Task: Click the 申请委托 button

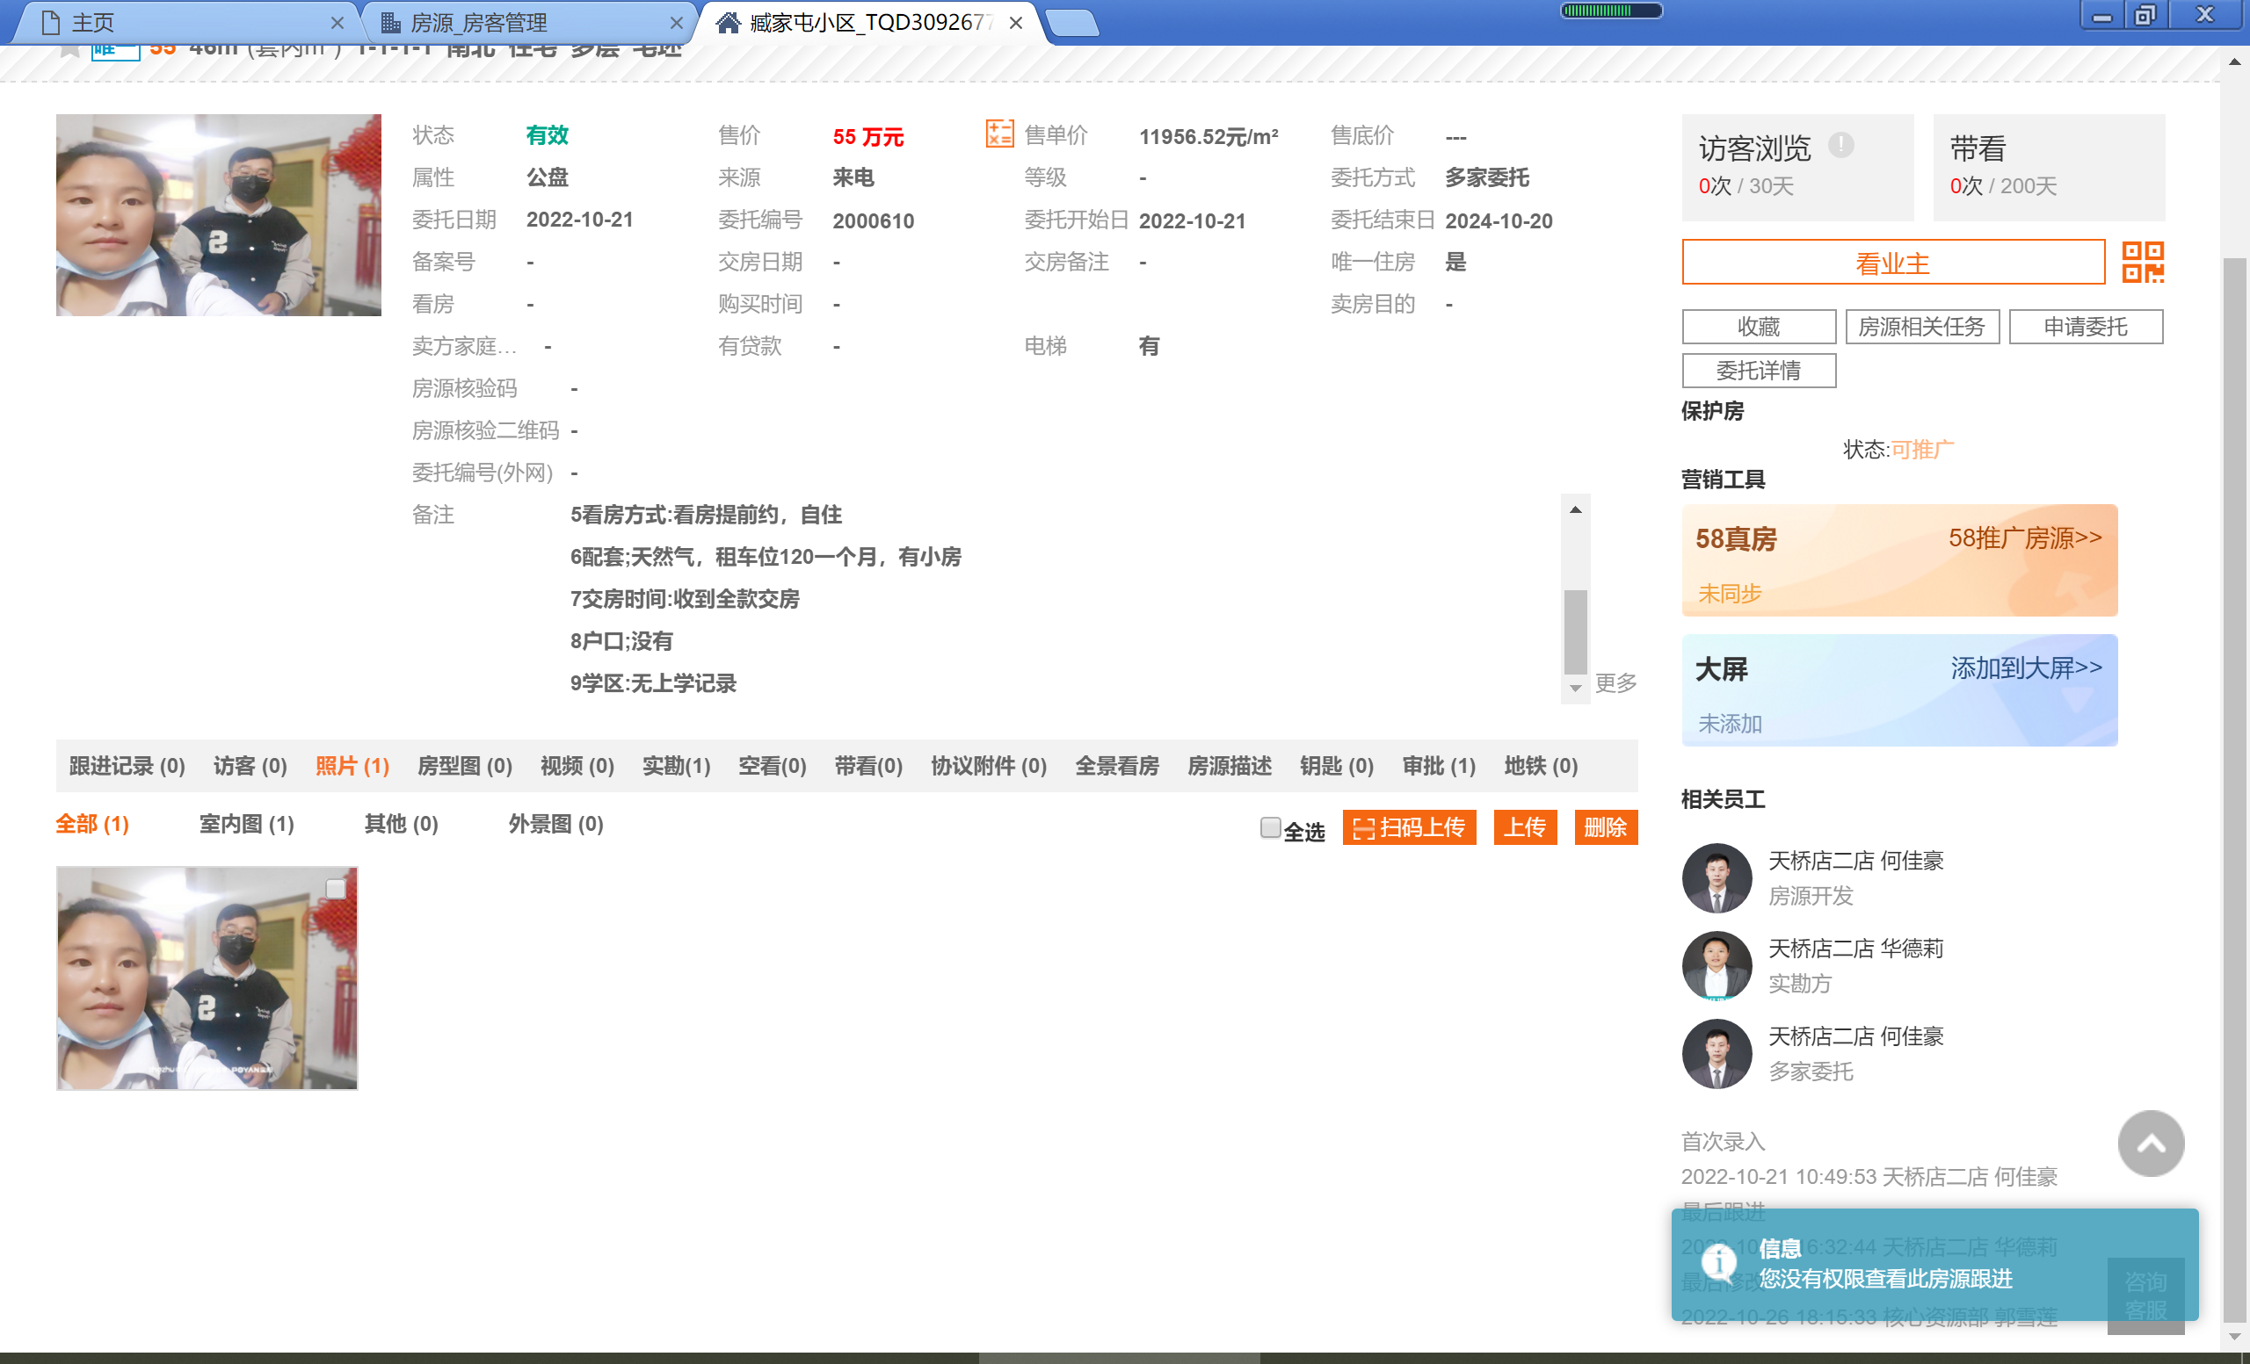Action: click(x=2086, y=327)
